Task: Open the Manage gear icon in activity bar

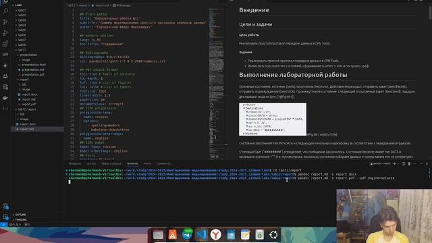Action: pyautogui.click(x=5, y=217)
